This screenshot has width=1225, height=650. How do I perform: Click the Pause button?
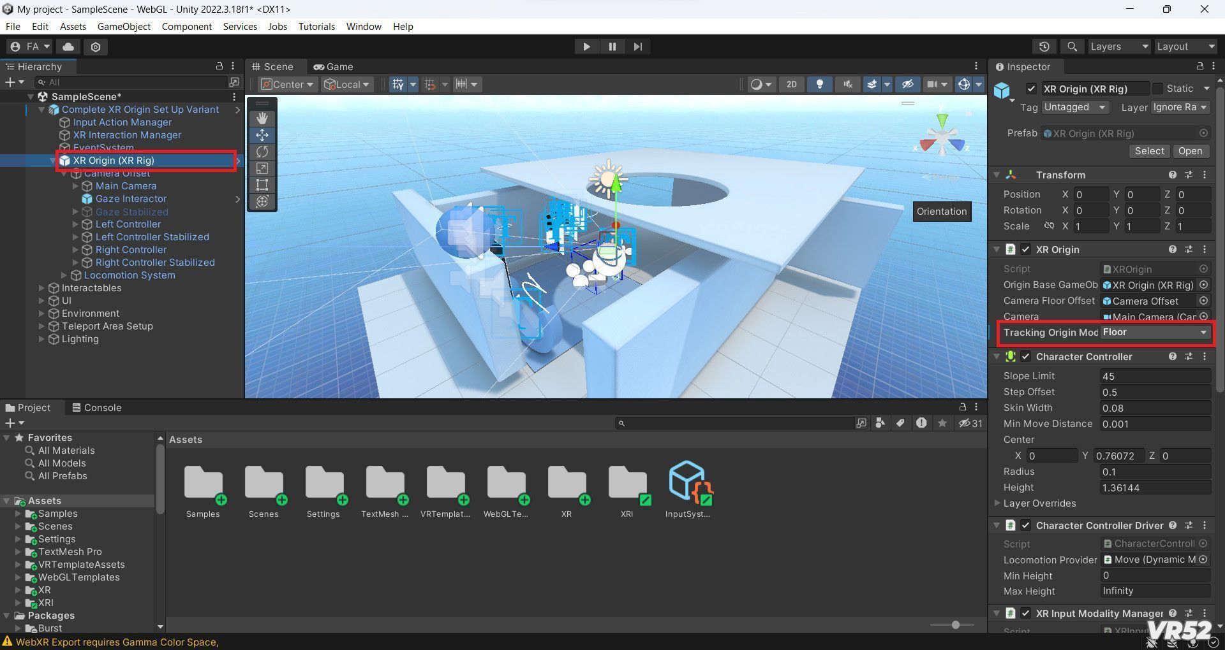coord(612,47)
